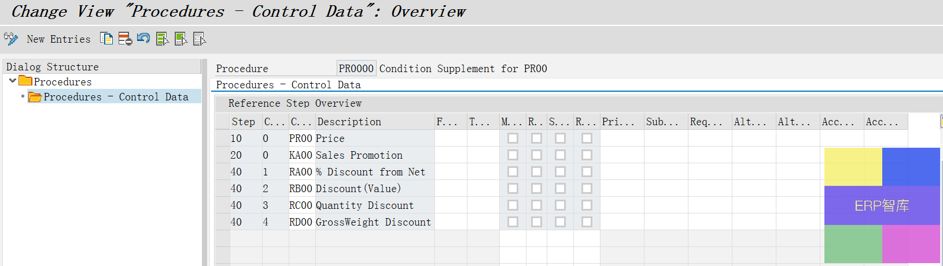Collapse the Procedures tree node arrow

(12, 81)
